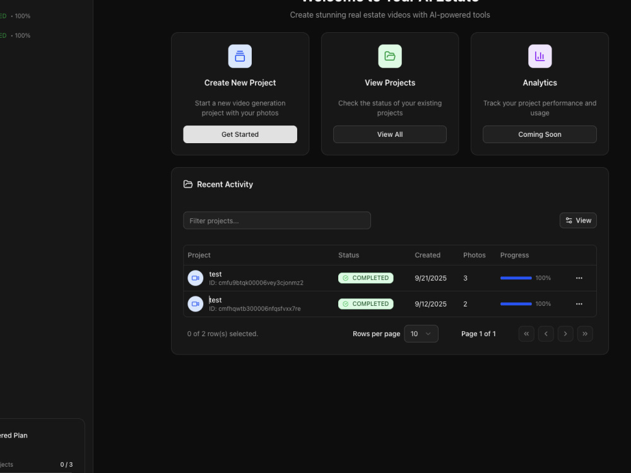Click the Status column header
The width and height of the screenshot is (631, 473).
coord(348,255)
